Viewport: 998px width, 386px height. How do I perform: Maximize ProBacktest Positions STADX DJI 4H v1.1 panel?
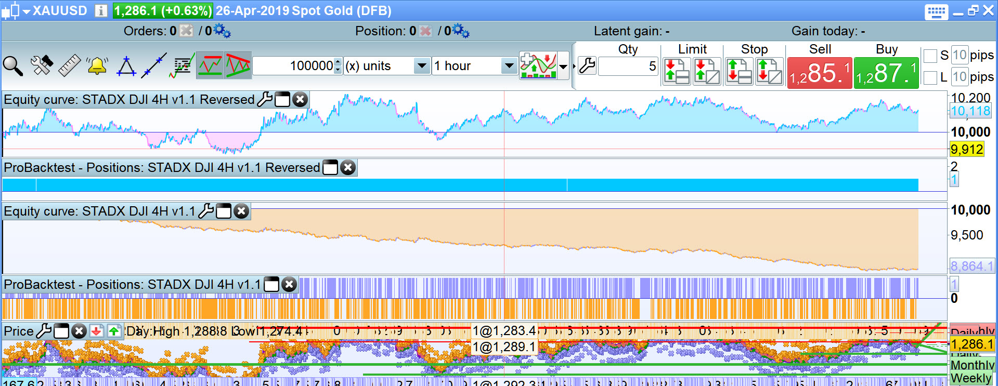click(x=271, y=284)
